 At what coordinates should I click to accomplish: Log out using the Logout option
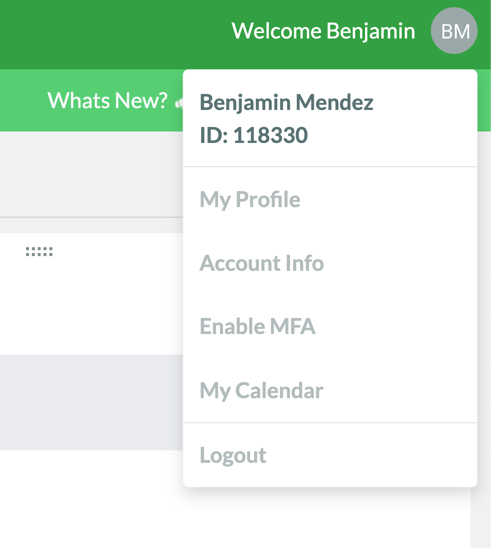(x=233, y=455)
